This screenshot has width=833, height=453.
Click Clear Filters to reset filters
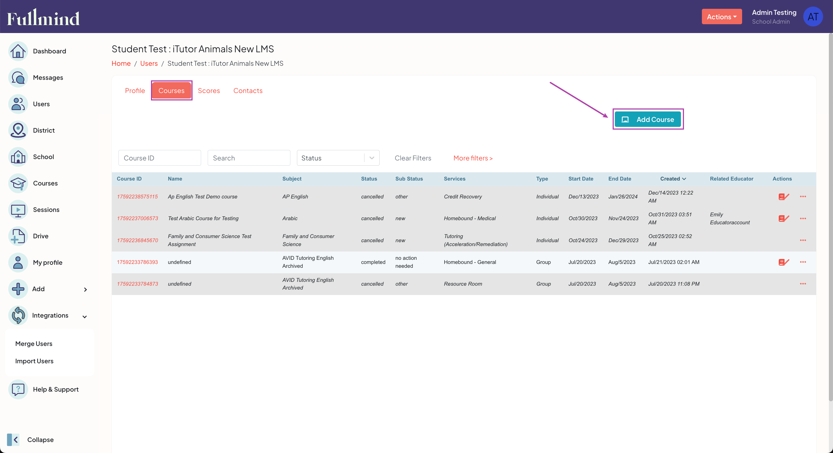pos(413,158)
